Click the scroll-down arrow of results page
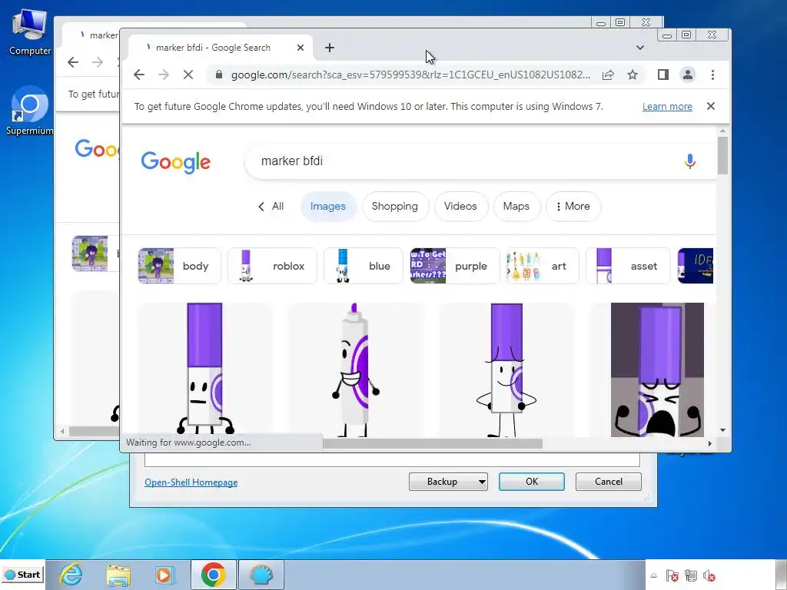The height and width of the screenshot is (590, 787). 722,430
